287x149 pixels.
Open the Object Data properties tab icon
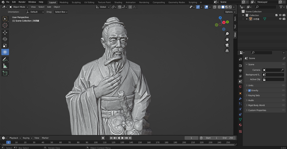click(240, 120)
